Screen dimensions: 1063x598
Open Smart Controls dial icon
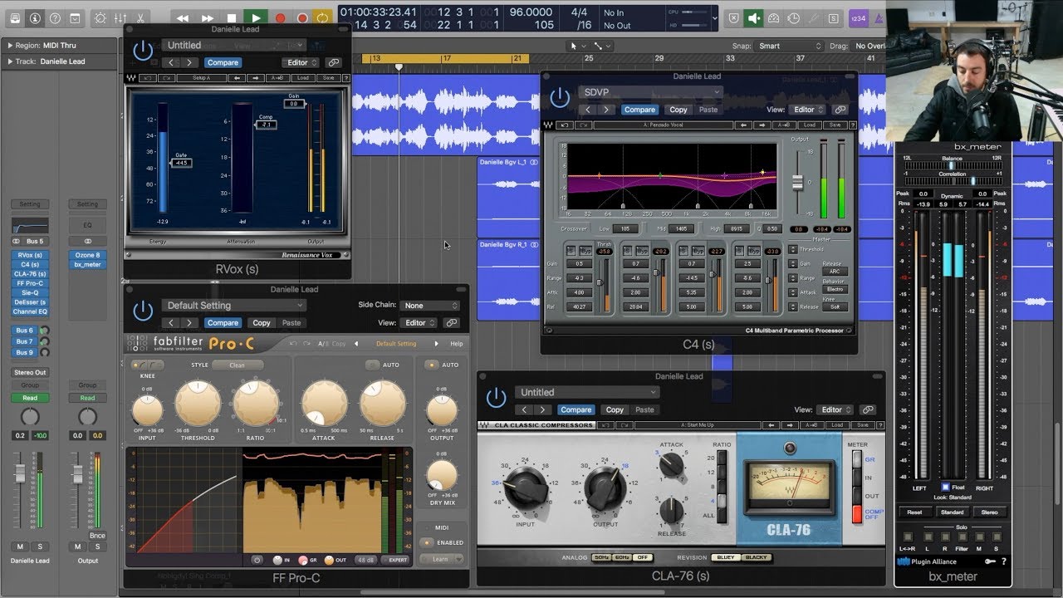click(100, 17)
